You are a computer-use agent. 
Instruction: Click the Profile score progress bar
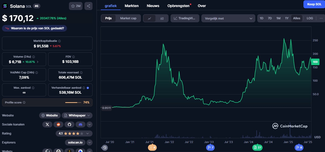73,102
